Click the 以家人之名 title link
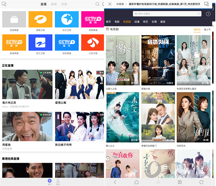Viewport: 216px width, 186px height. pyautogui.click(x=111, y=89)
